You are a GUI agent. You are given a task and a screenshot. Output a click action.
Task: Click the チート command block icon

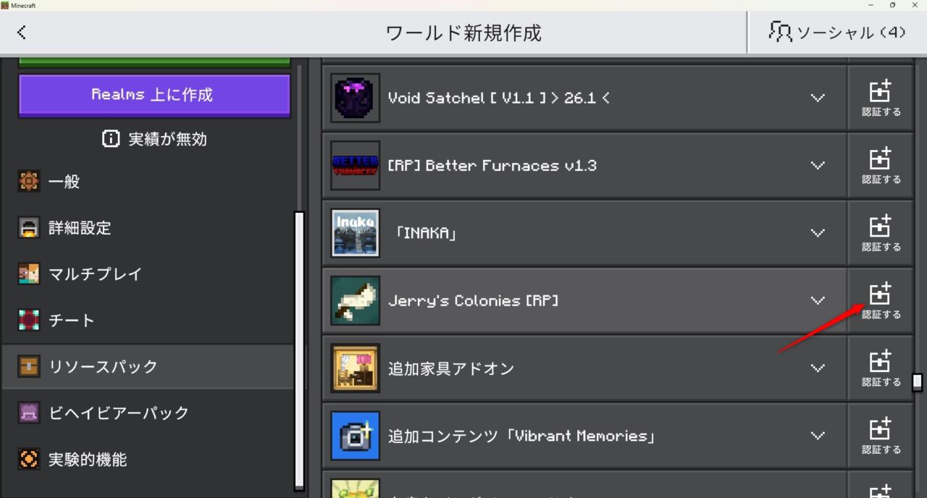29,321
